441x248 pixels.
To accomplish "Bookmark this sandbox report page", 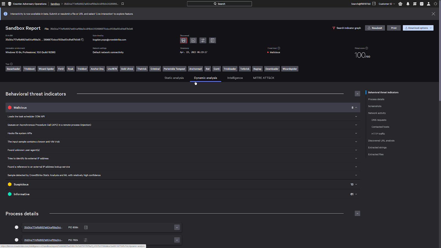I will (123, 4).
